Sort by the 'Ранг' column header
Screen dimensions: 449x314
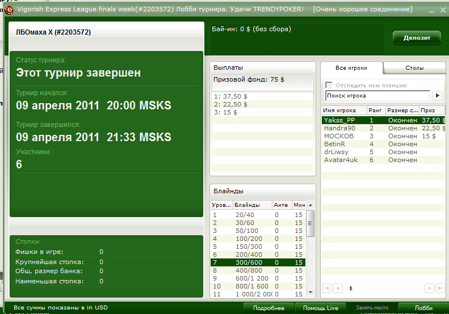coord(376,111)
